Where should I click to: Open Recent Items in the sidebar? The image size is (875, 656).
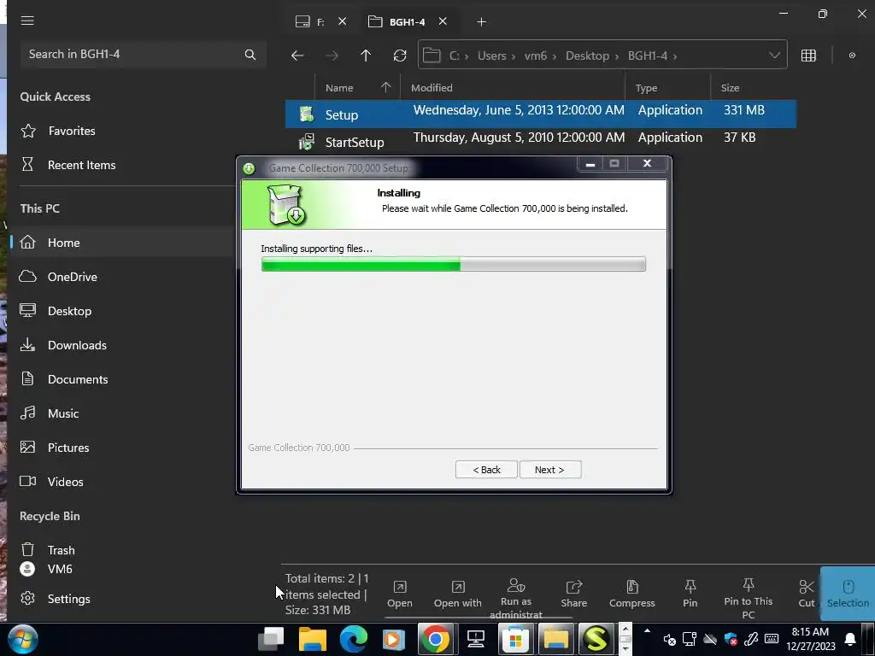click(x=81, y=165)
